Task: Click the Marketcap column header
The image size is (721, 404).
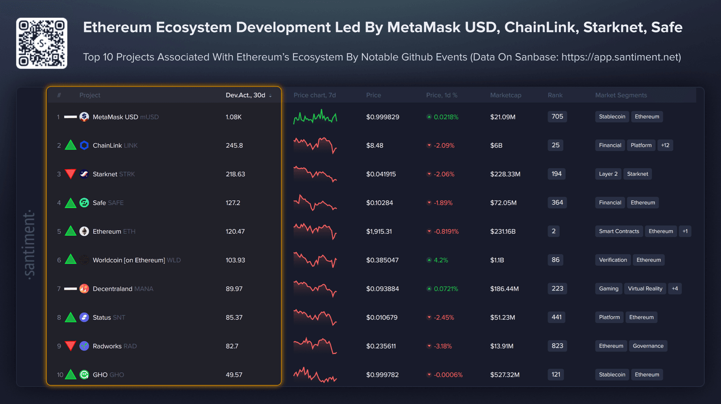Action: 506,95
